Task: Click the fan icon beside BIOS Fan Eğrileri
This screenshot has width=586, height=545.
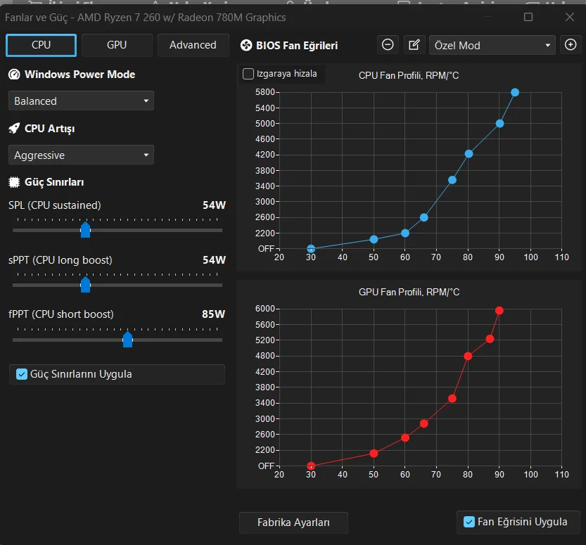Action: 246,46
